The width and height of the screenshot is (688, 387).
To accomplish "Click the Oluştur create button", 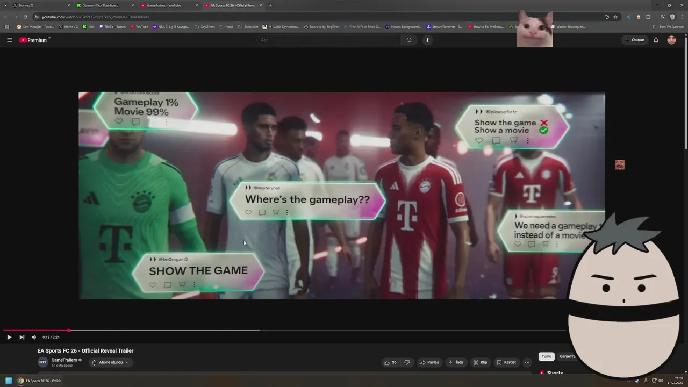I will 634,40.
